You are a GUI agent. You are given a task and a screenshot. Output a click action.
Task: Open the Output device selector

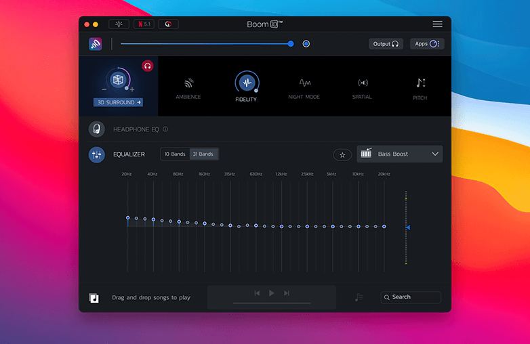386,44
